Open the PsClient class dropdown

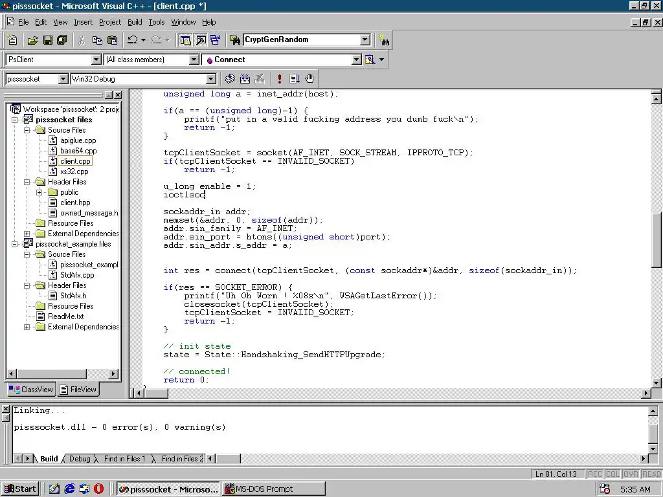click(x=96, y=60)
